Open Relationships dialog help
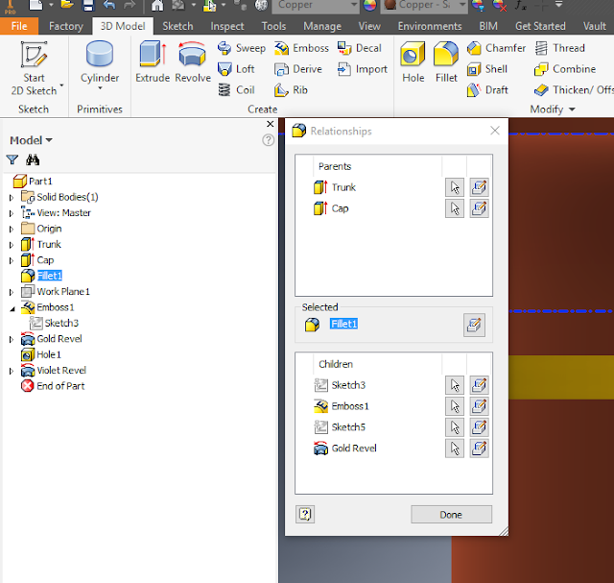The height and width of the screenshot is (583, 614). 305,514
